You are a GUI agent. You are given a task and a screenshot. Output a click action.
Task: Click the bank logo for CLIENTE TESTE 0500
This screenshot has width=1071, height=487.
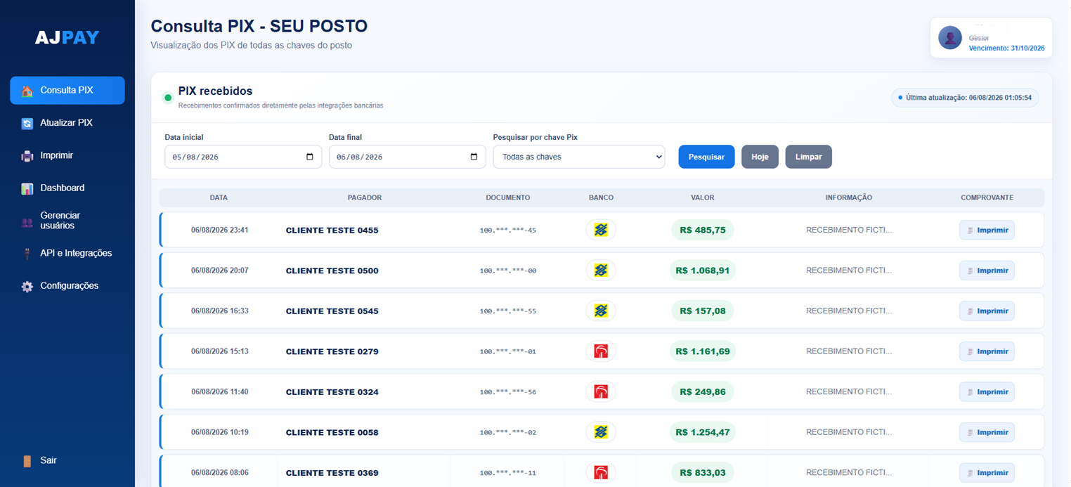601,271
